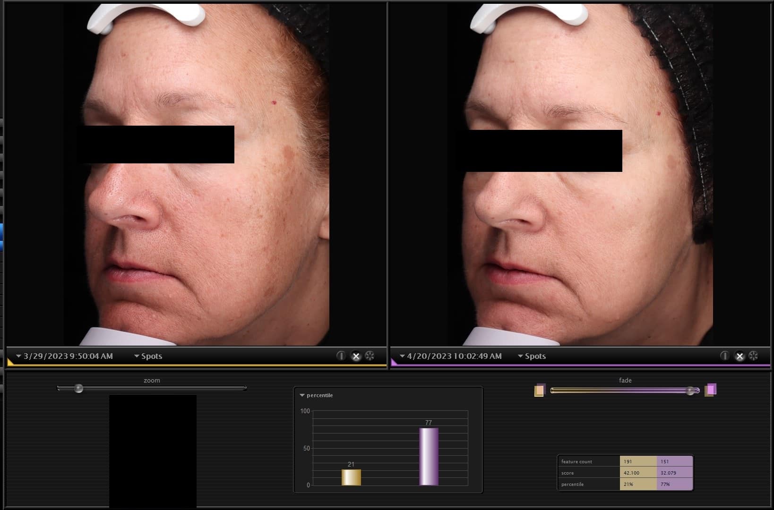Open the Spots analysis dropdown on the 4/20 image
The image size is (774, 510).
point(533,356)
